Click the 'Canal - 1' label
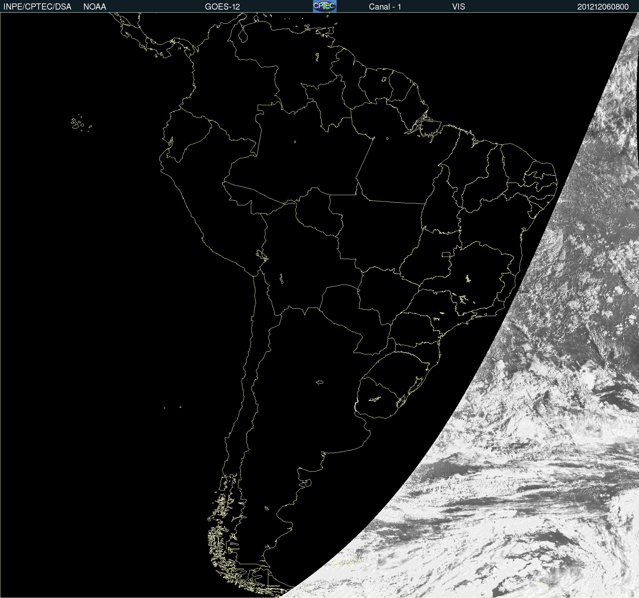The image size is (639, 598). click(x=385, y=7)
